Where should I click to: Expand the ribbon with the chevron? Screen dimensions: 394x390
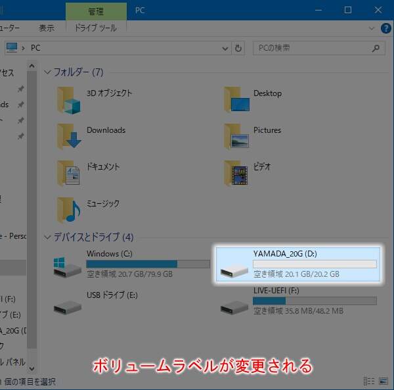point(372,28)
